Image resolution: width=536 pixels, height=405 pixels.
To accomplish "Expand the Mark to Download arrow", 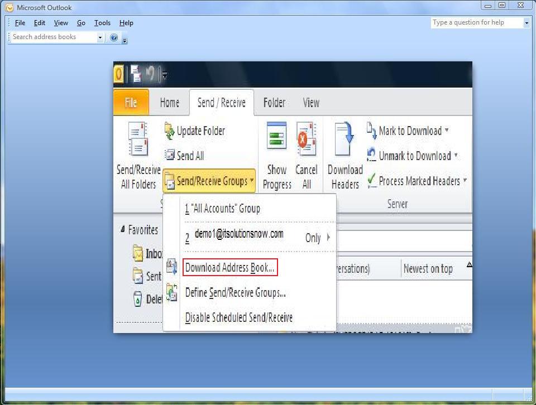I will click(x=447, y=130).
